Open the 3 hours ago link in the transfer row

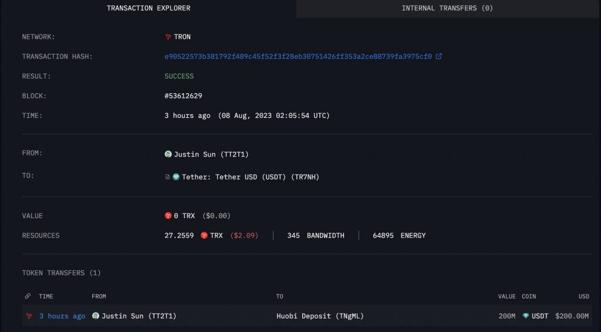click(x=62, y=316)
